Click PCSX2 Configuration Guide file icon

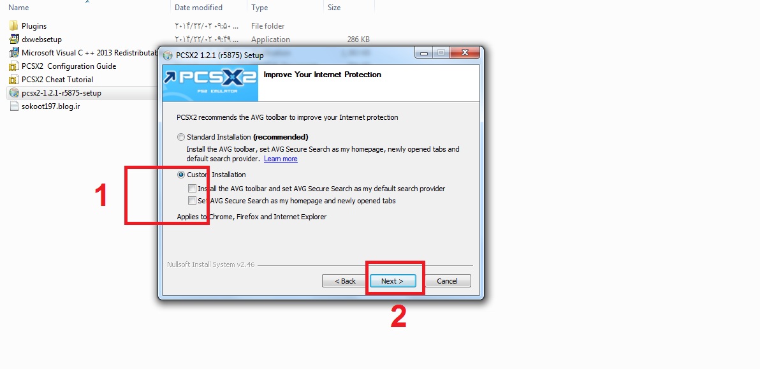click(13, 66)
